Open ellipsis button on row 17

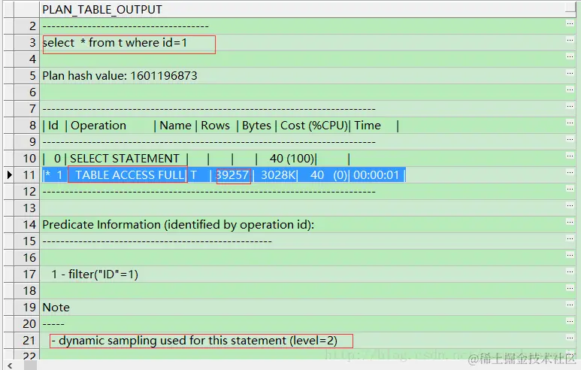click(x=570, y=271)
